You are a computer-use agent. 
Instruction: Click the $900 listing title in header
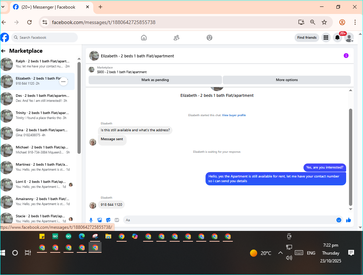click(x=122, y=72)
